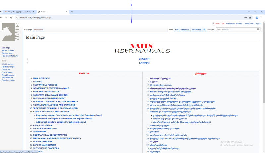This screenshot has height=153, width=265.
Task: Open Related changes tool
Action: 8,67
